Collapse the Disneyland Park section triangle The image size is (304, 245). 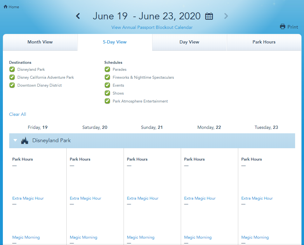point(15,140)
